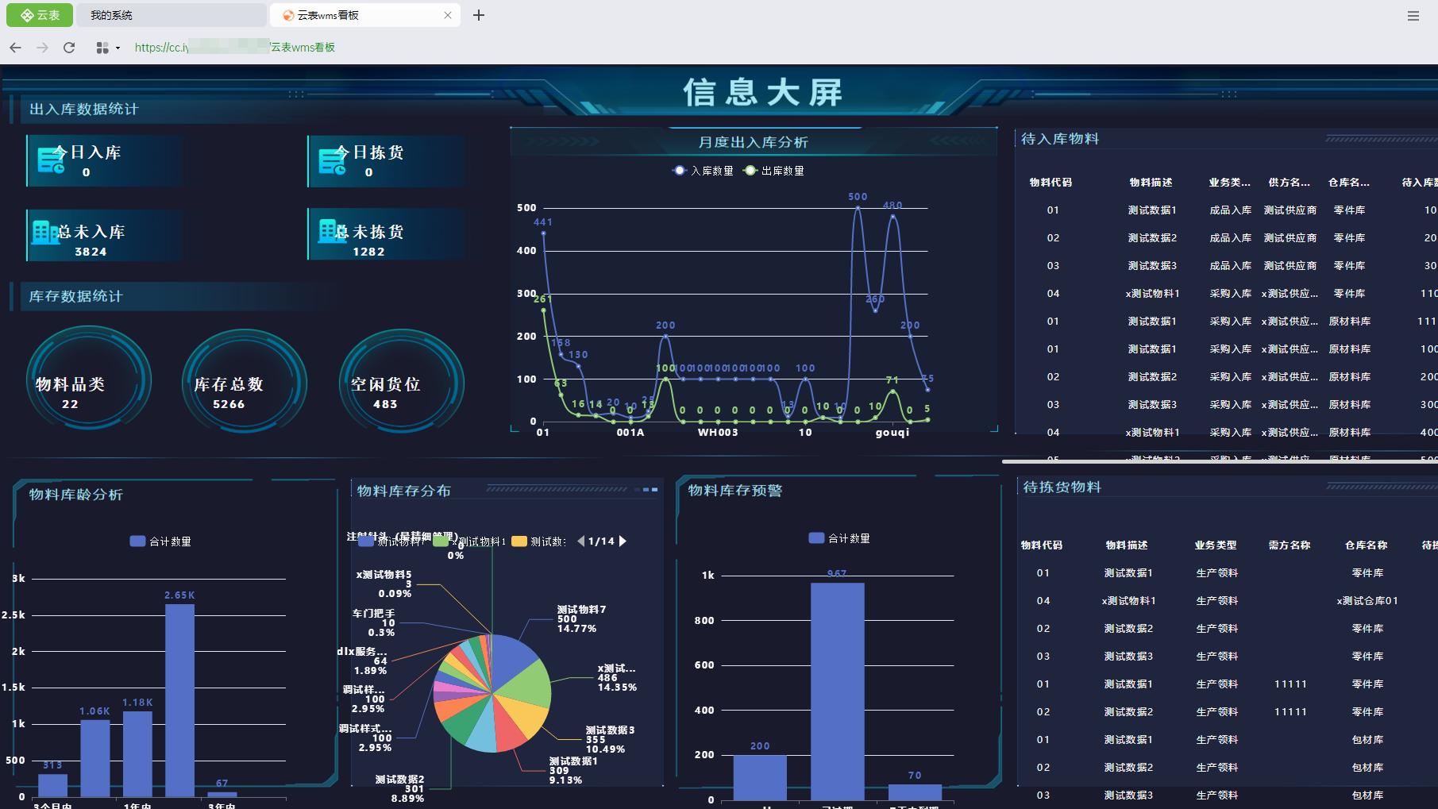
Task: Click the previous page arrow in 物料库存分布
Action: [x=581, y=541]
